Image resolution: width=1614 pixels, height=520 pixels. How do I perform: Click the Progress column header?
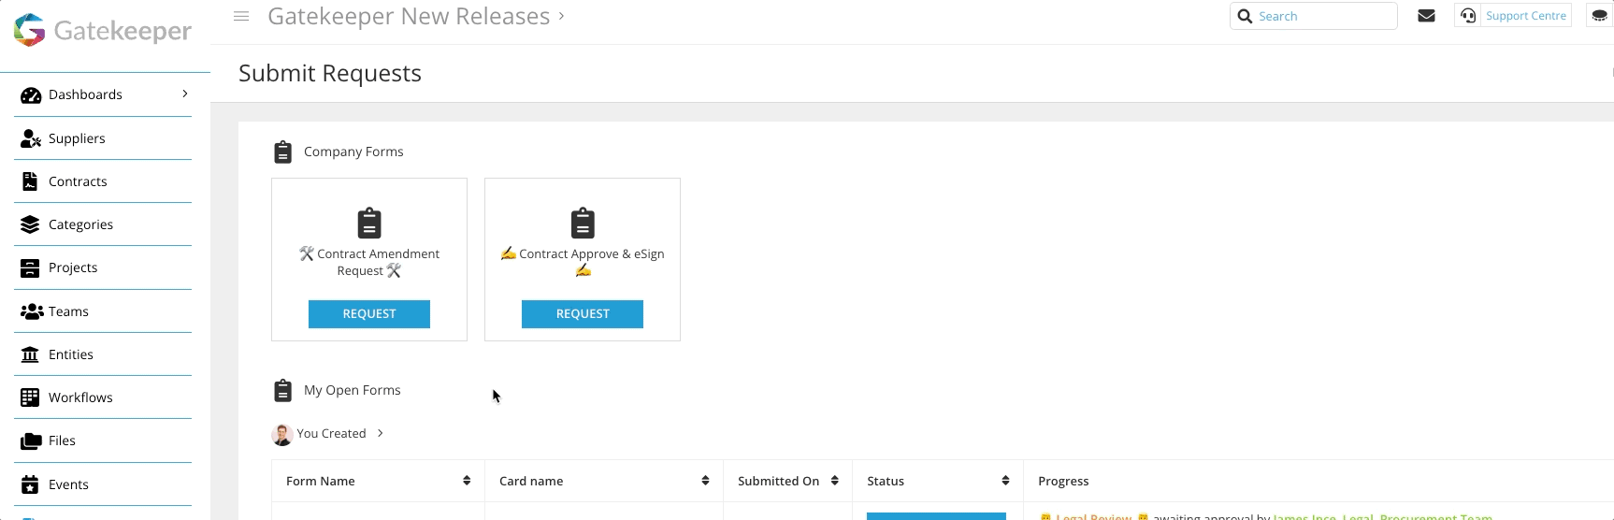[1063, 481]
